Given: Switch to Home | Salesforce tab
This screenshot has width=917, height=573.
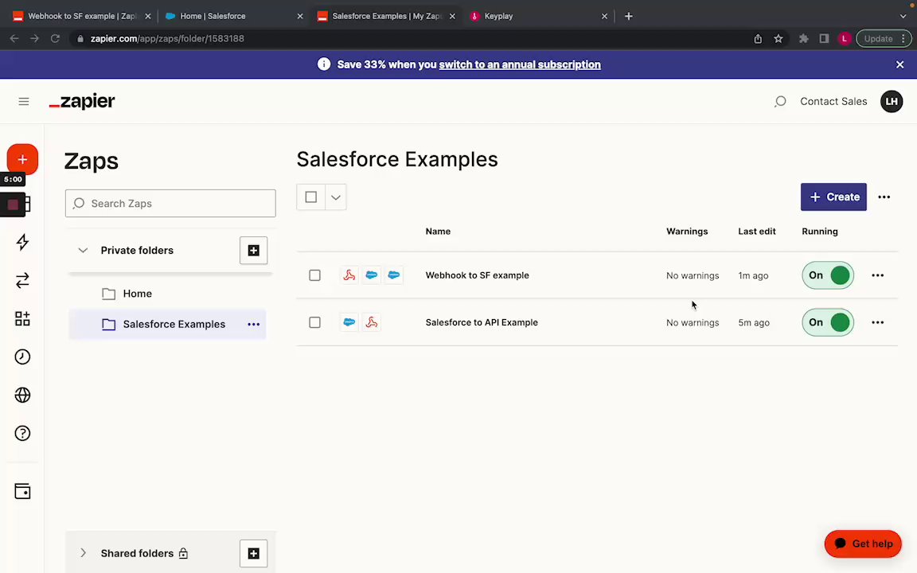Looking at the screenshot, I should tap(234, 17).
